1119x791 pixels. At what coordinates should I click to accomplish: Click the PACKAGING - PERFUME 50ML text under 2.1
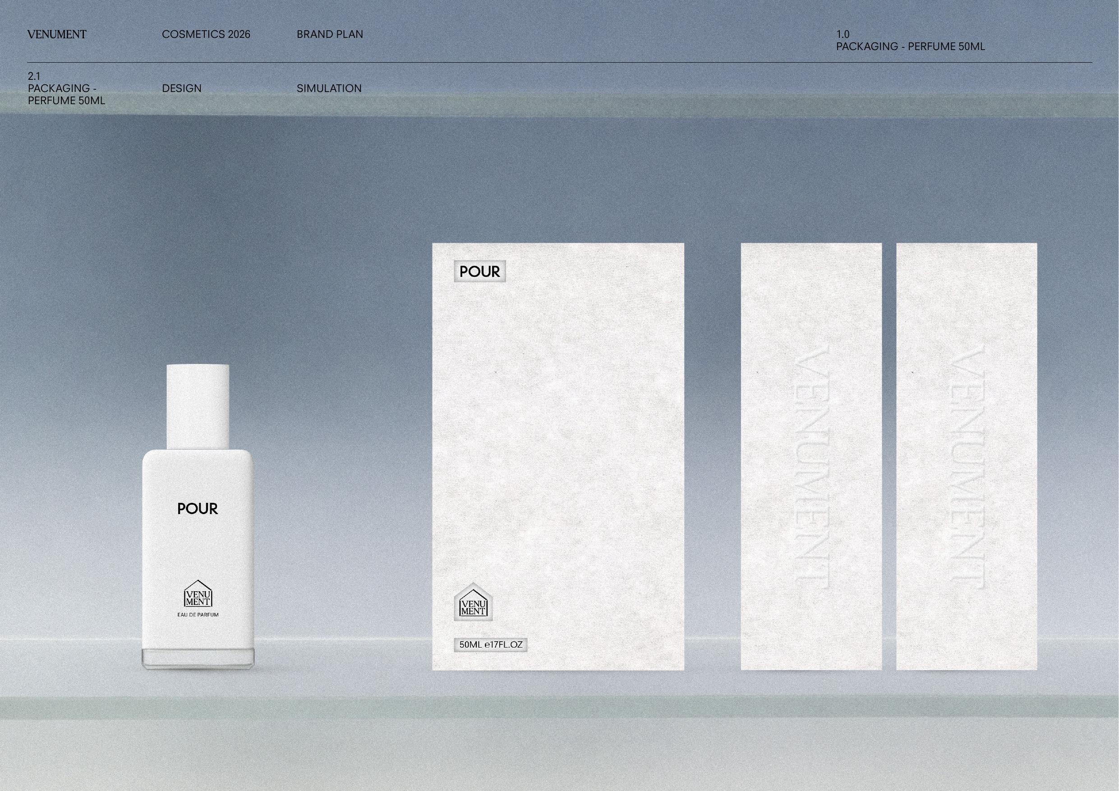pos(66,95)
